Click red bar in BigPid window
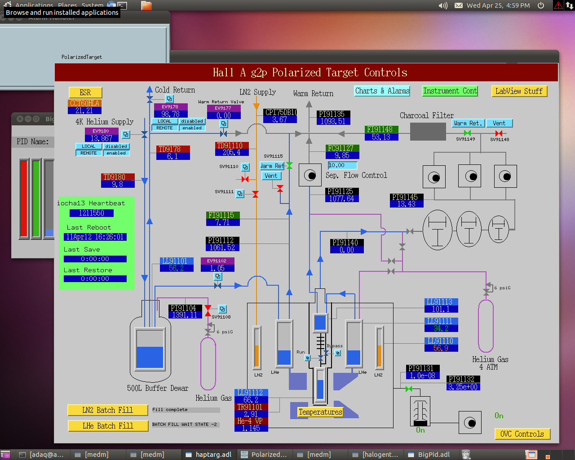Image resolution: width=575 pixels, height=460 pixels. click(x=24, y=198)
